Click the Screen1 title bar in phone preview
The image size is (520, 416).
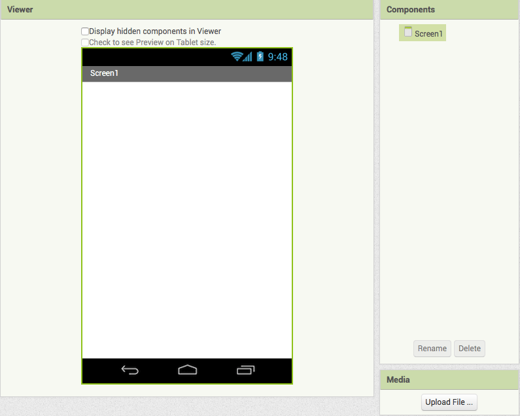[187, 74]
